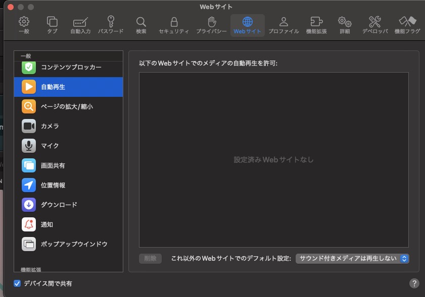Select the ポップアップウインドウ window icon

[x=29, y=244]
